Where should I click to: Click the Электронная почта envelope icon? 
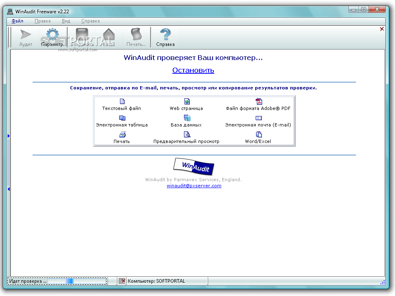coord(259,118)
